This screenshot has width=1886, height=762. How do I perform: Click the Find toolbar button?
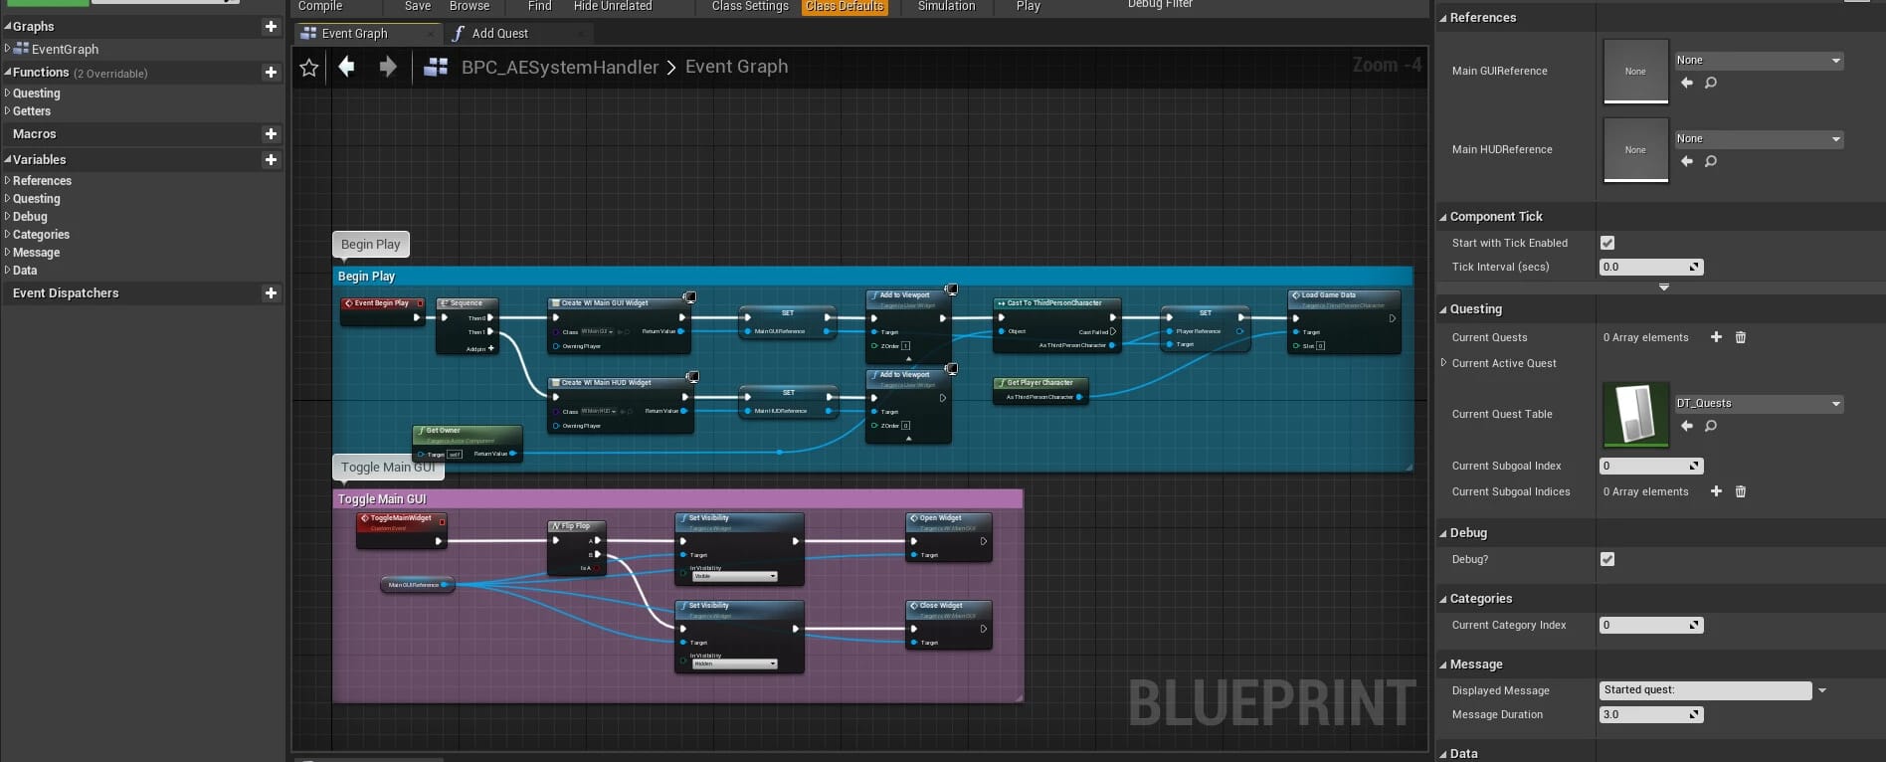(x=540, y=6)
